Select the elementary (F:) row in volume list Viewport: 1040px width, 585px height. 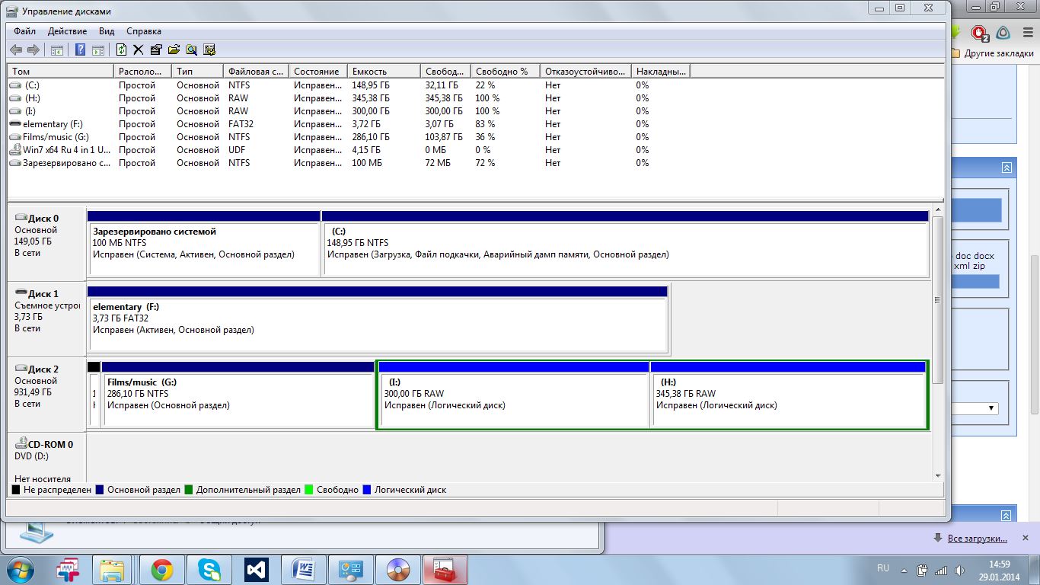[x=53, y=124]
